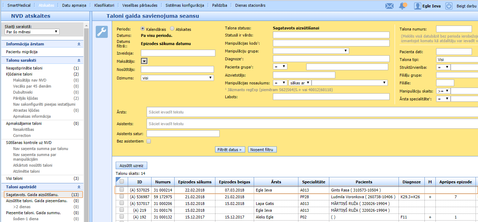Click the Filtrēt datus button
The width and height of the screenshot is (478, 222).
[230, 150]
